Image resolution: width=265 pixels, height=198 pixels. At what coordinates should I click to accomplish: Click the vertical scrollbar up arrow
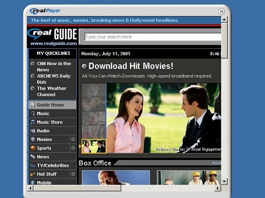pyautogui.click(x=224, y=19)
